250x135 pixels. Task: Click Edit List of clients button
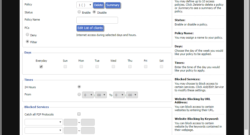coord(90,28)
